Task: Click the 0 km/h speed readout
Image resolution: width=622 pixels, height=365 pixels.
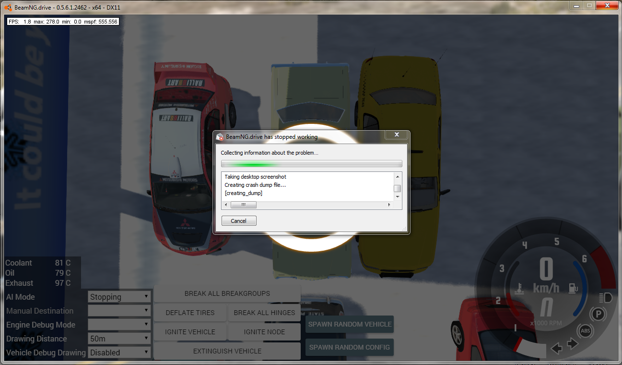Action: coord(546,276)
